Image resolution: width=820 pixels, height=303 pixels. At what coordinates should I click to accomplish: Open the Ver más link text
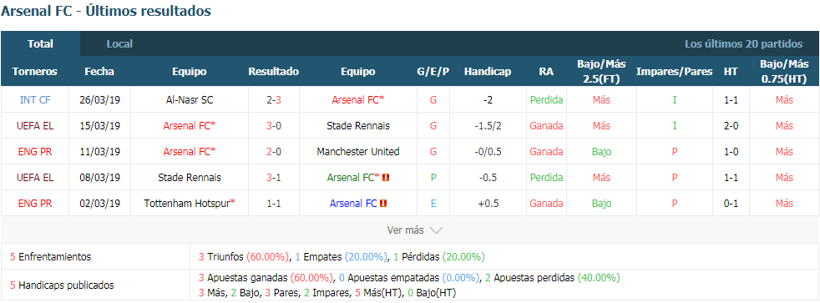405,230
